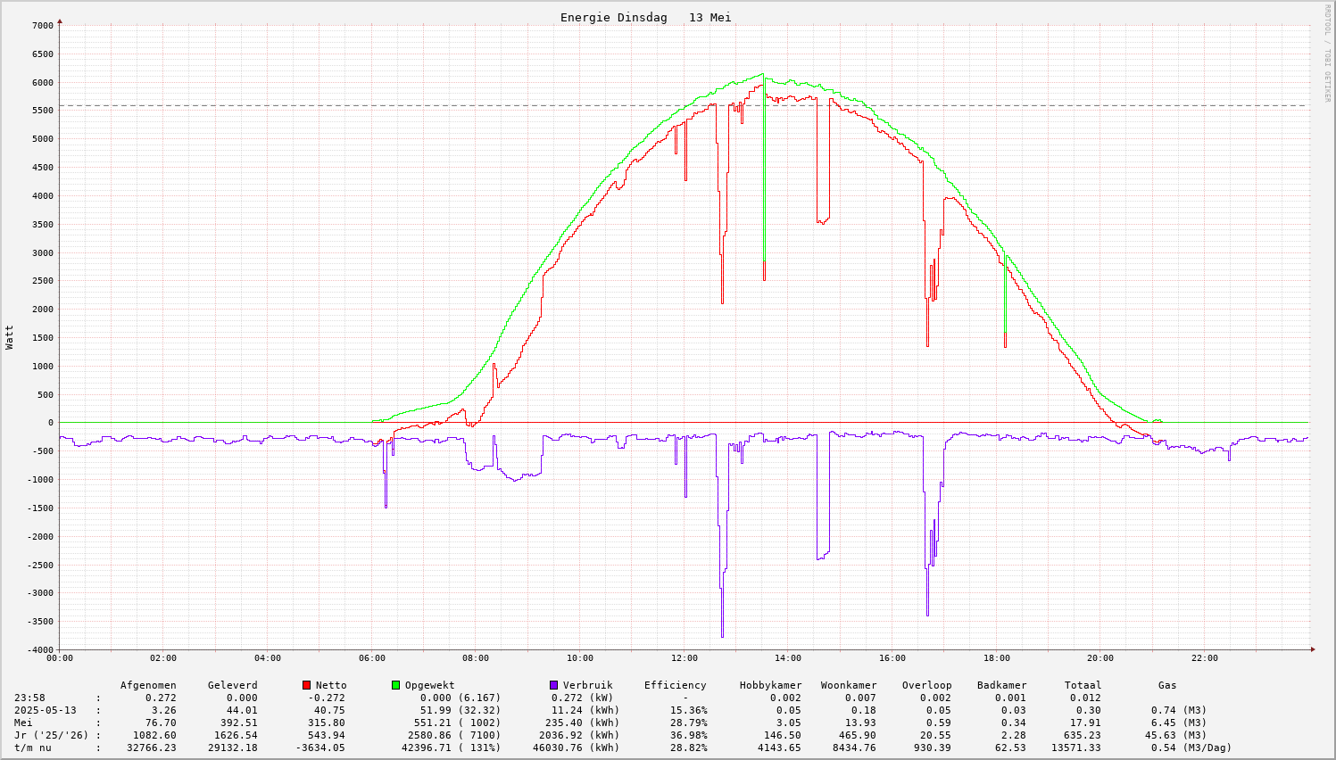Click the Efficiency column header

pyautogui.click(x=675, y=685)
